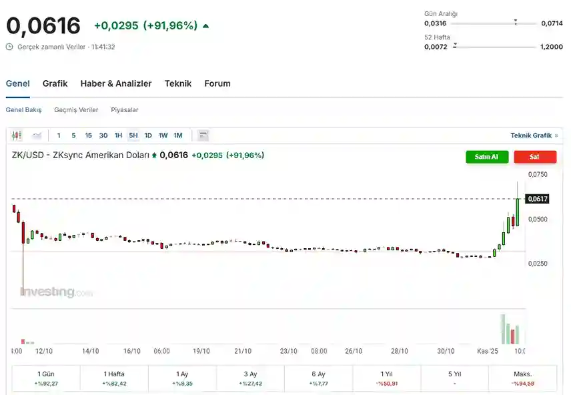Select the 5H chart interval
Screen dimensions: 571x395
click(x=133, y=135)
